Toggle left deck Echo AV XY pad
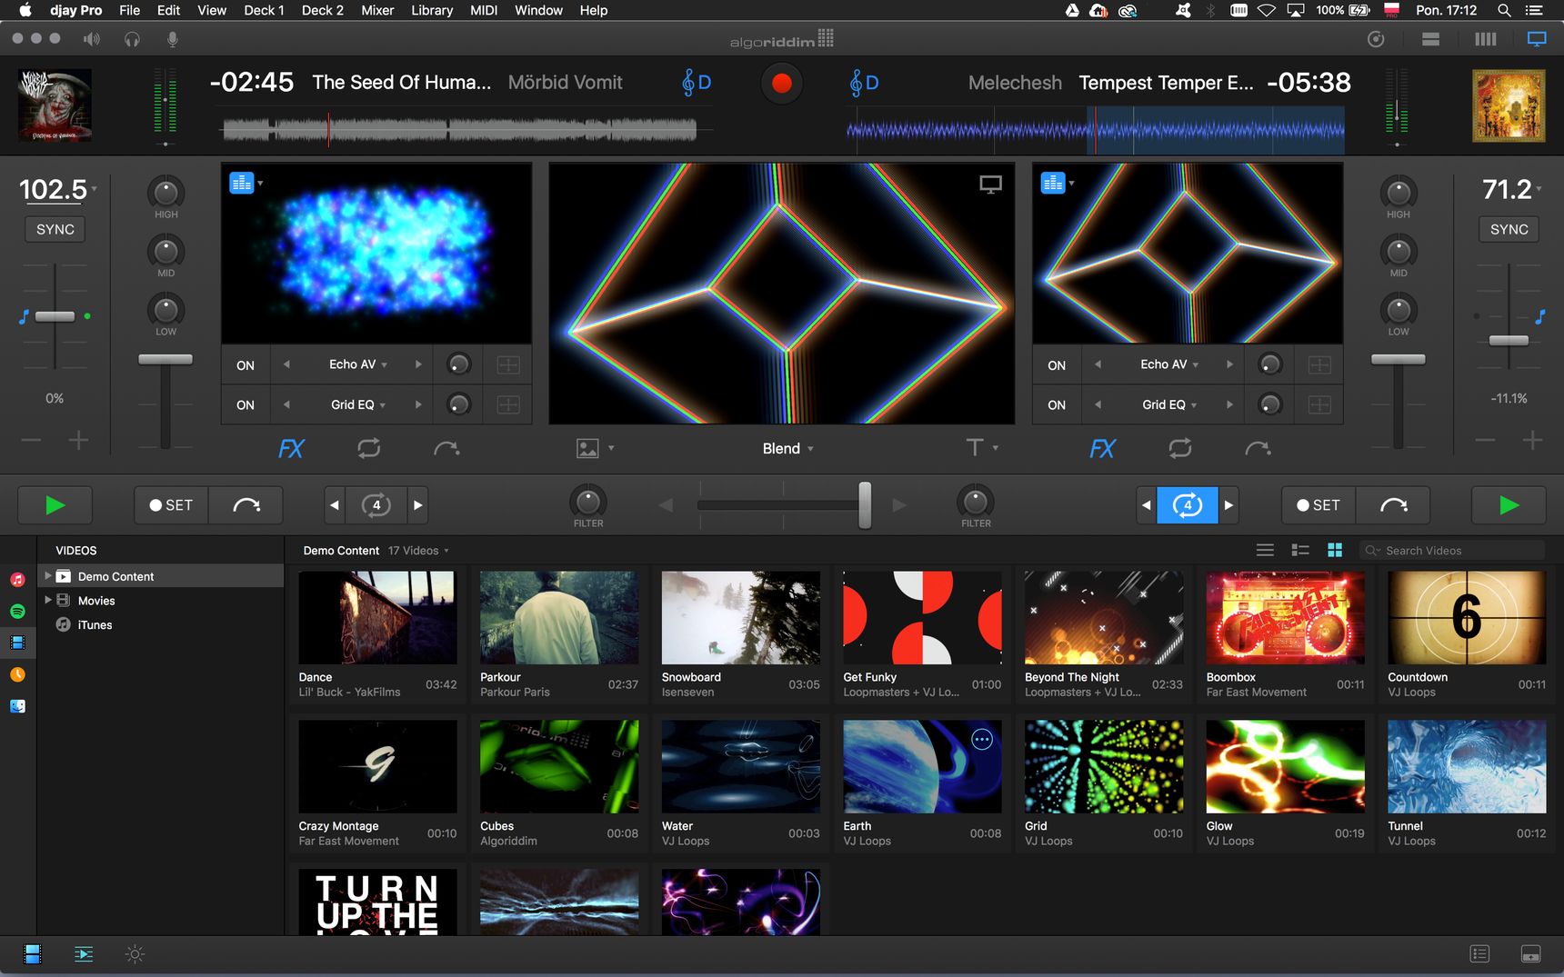Screen dimensions: 1564x977 508,365
